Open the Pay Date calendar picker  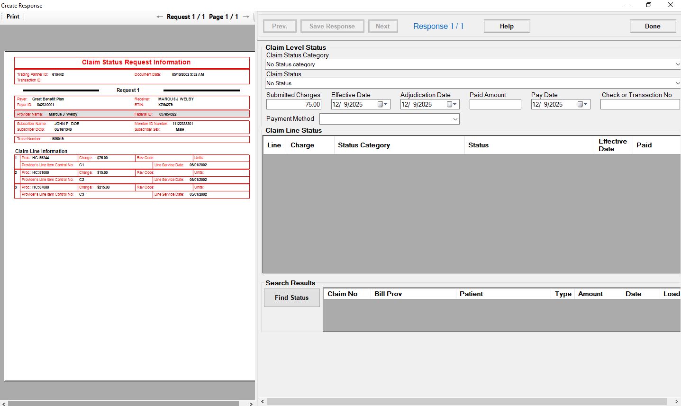click(583, 104)
